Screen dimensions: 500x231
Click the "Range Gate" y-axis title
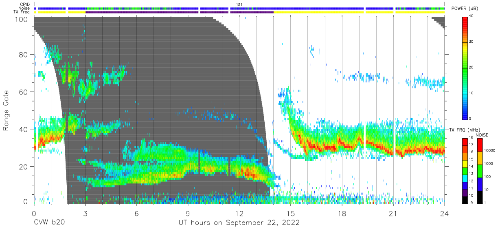tap(6, 110)
